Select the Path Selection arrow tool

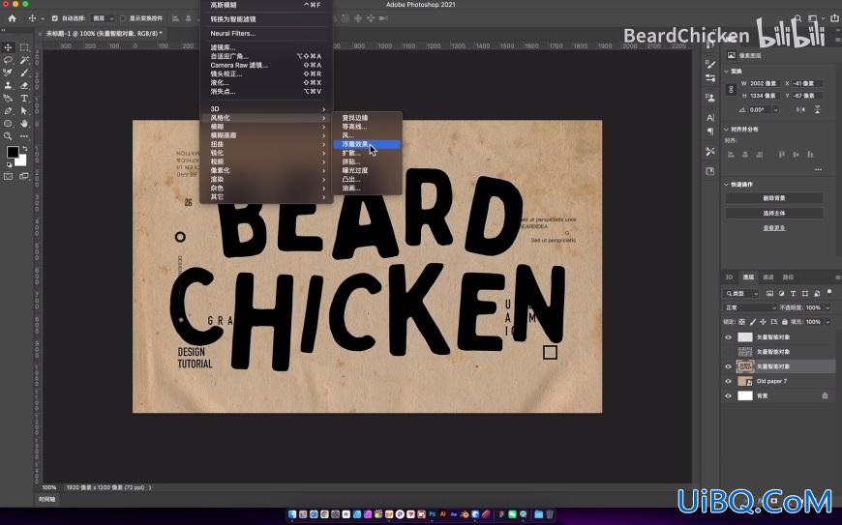pos(24,111)
